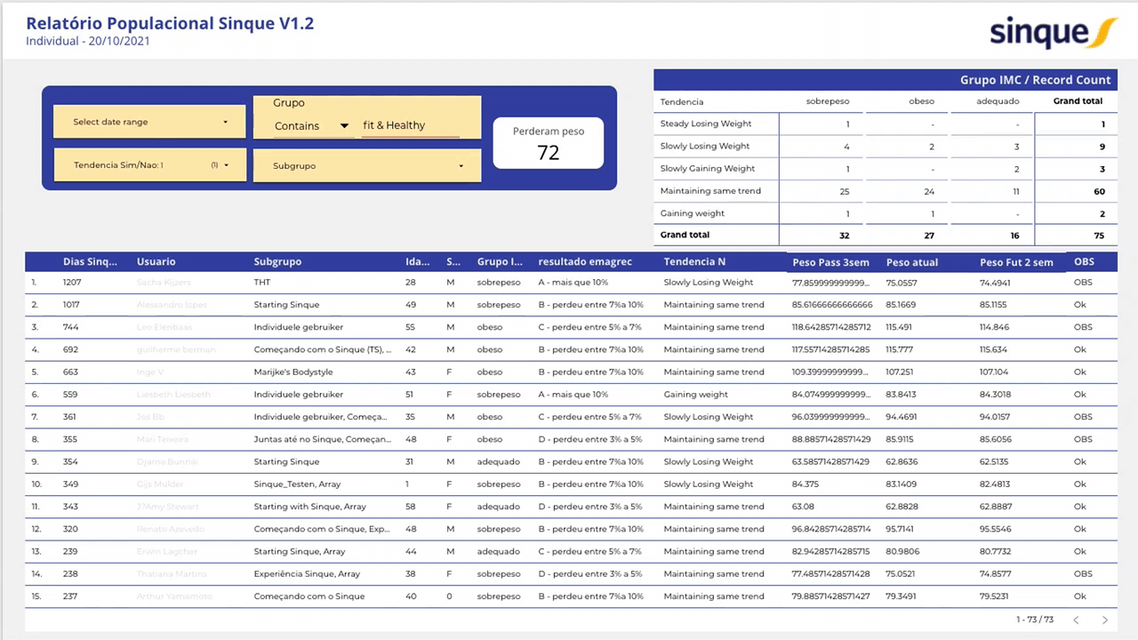Select 'Slowly Losing Weight' pivot row label

click(705, 146)
